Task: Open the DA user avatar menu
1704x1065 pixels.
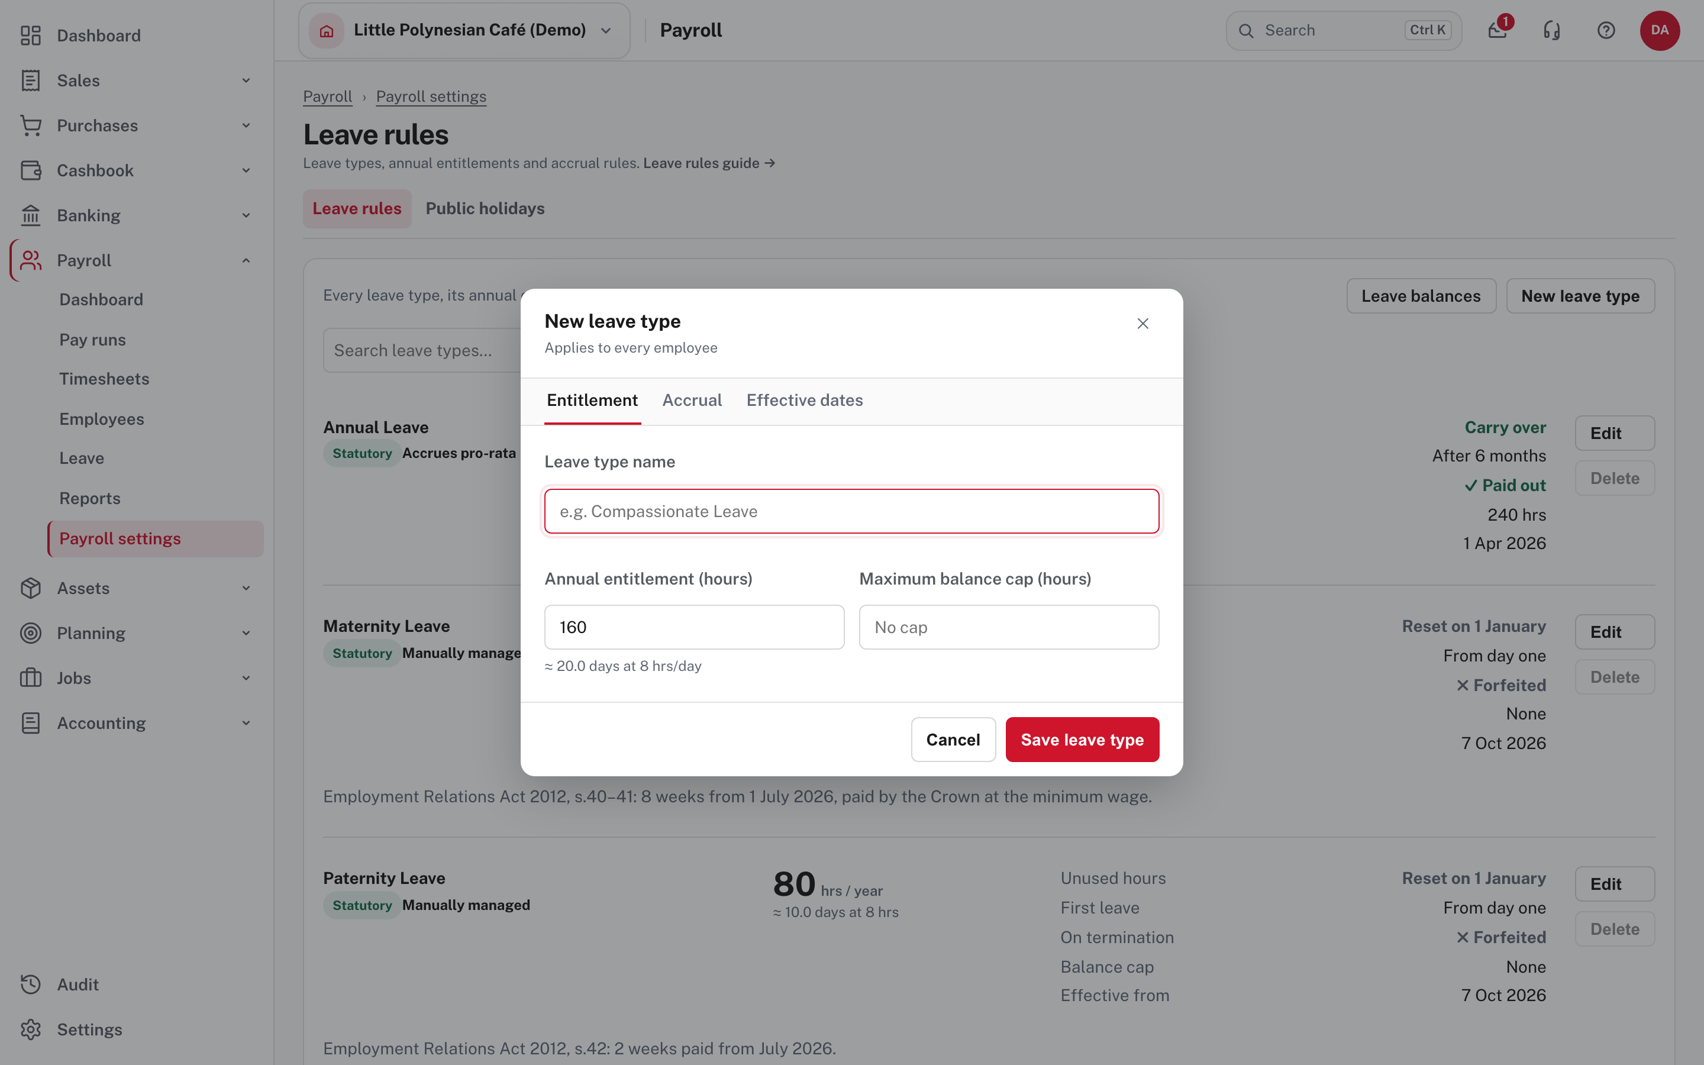Action: click(1660, 30)
